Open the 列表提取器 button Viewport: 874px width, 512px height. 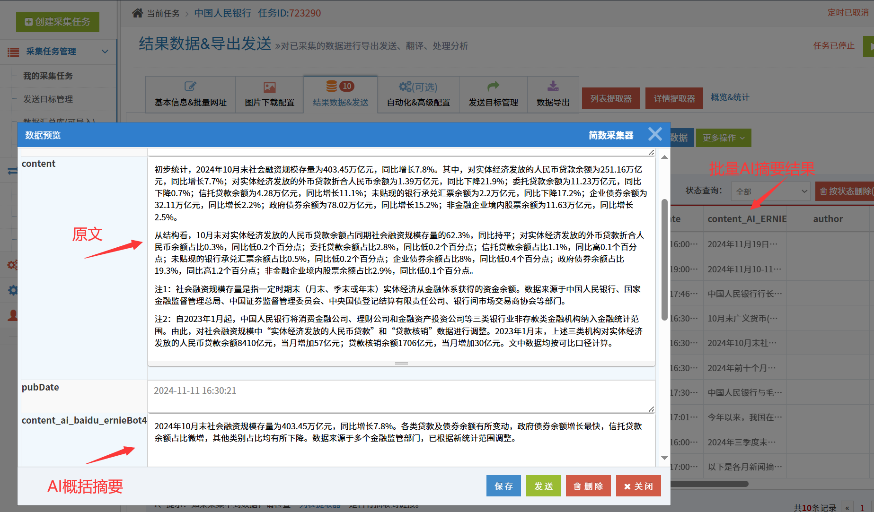click(x=611, y=98)
